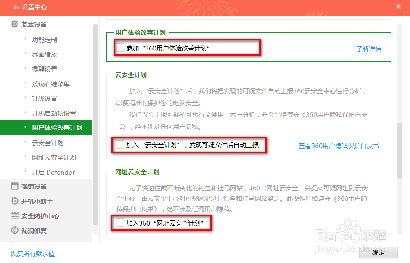Click the green 云安全计划 section heading
The image size is (410, 263).
pyautogui.click(x=131, y=75)
